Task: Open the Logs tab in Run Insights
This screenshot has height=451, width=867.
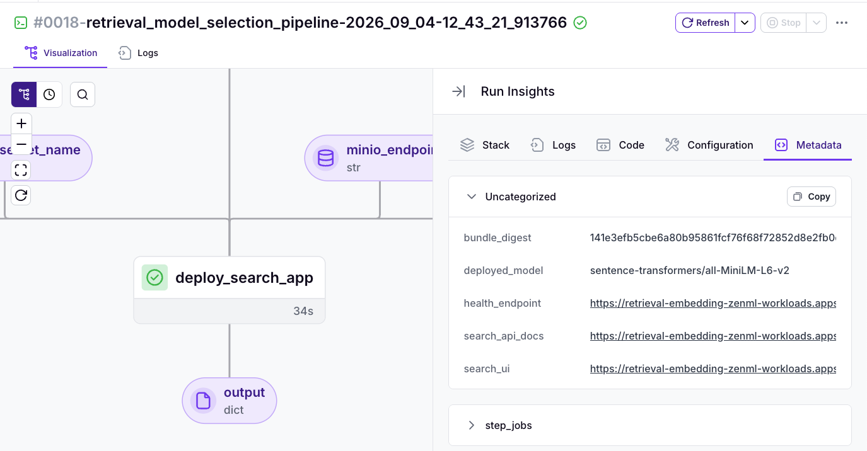Action: (x=553, y=145)
